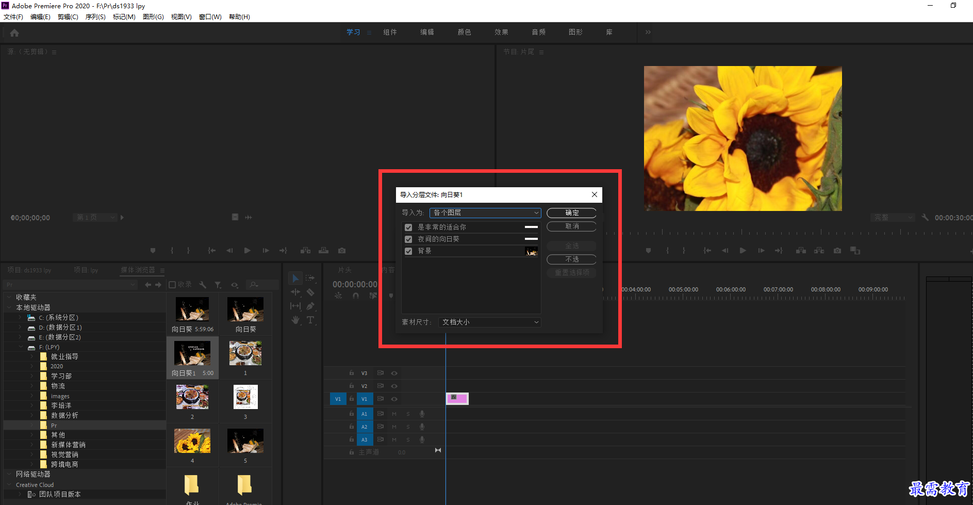Close the 导入分层文件 dialog
This screenshot has height=505, width=973.
[594, 194]
